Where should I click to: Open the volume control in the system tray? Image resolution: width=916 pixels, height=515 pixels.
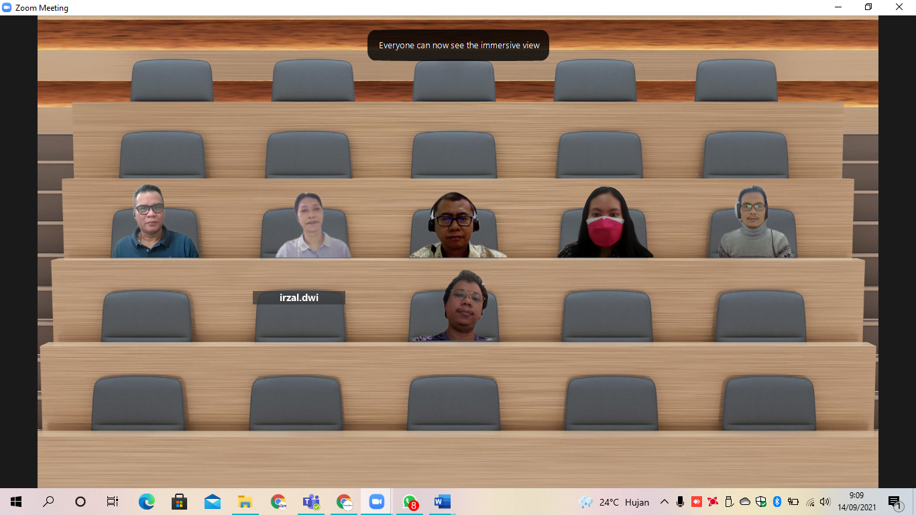coord(825,502)
